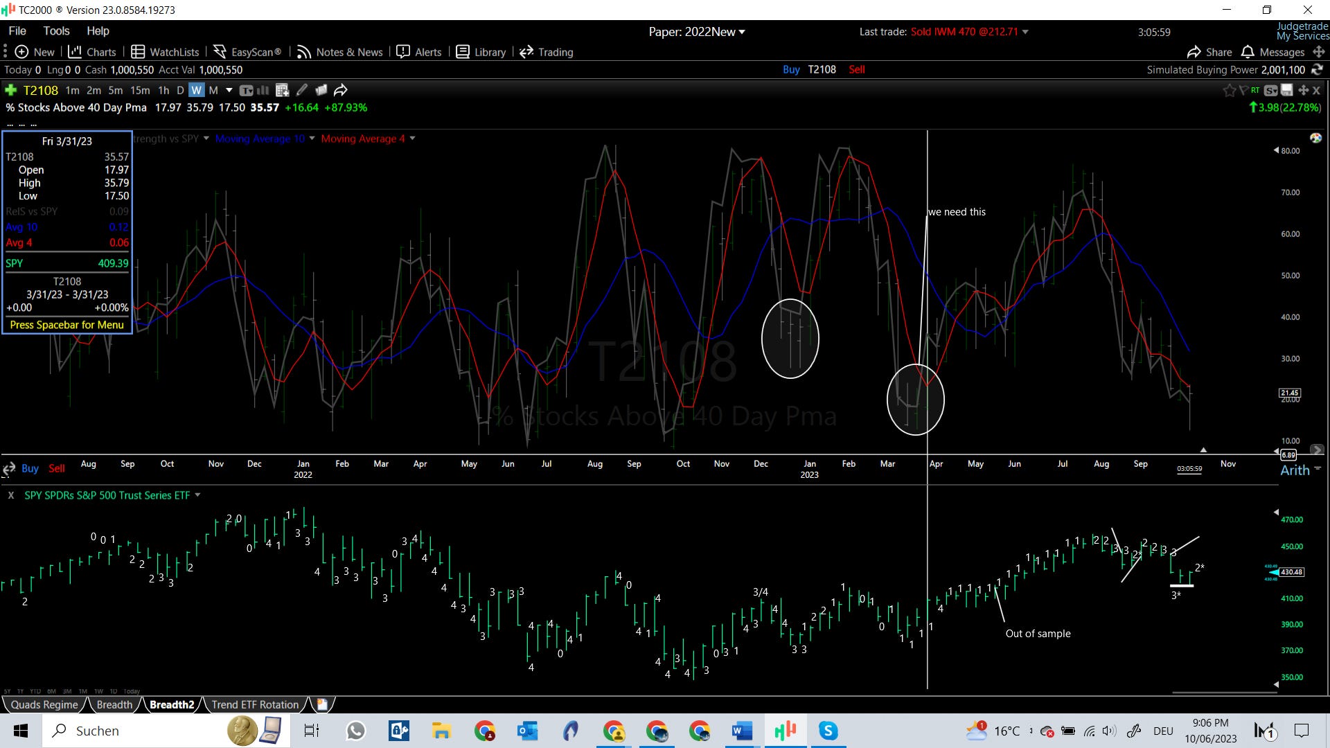Screen dimensions: 1330x748
Task: Switch to Trend ETF Rotation tab
Action: [x=255, y=704]
